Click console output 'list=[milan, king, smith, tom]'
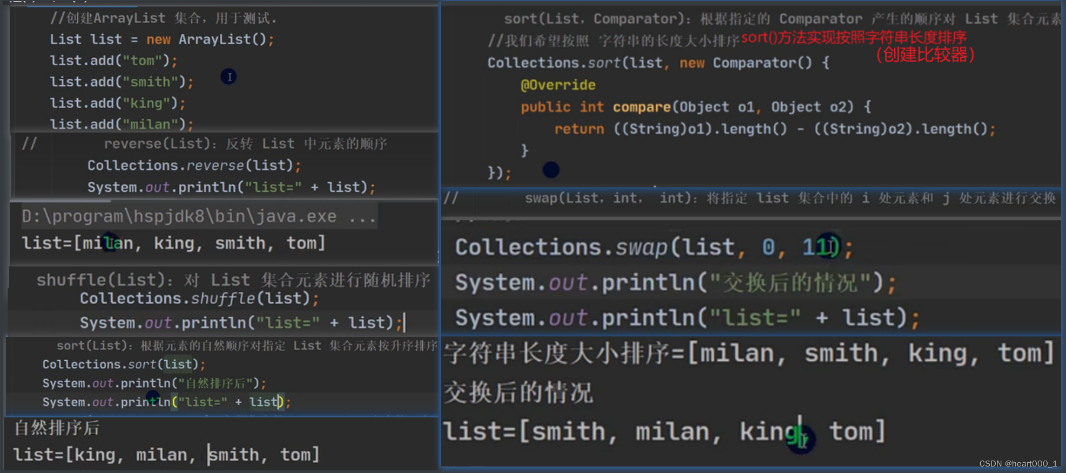1066x473 pixels. (174, 243)
